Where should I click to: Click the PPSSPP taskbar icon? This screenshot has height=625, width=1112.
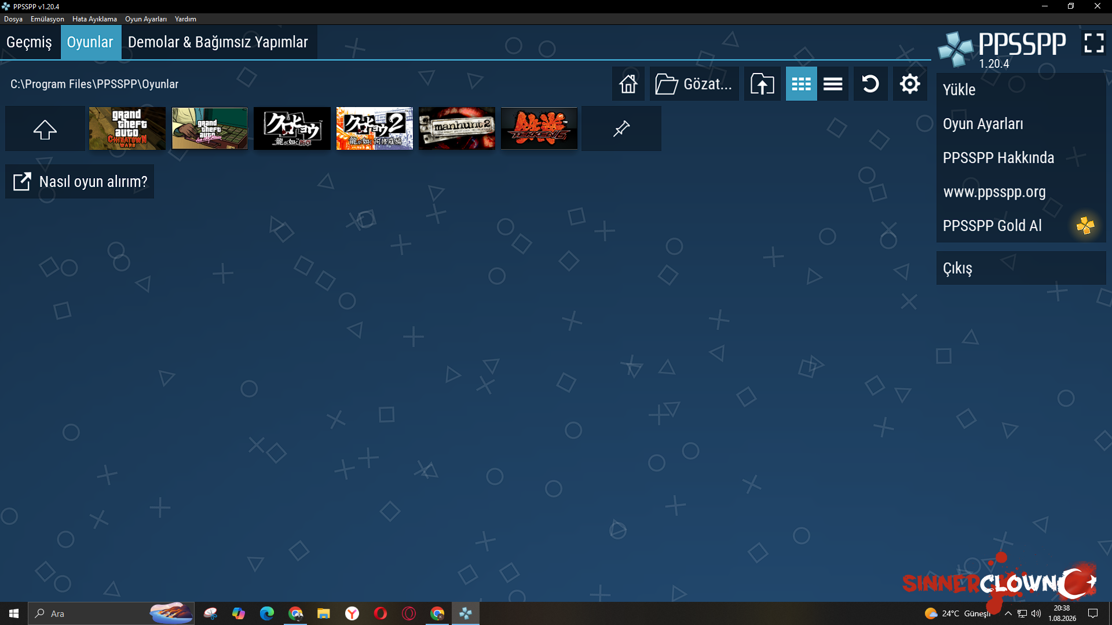(466, 613)
